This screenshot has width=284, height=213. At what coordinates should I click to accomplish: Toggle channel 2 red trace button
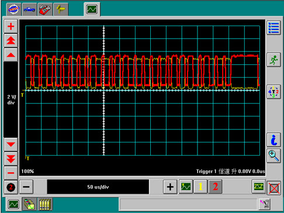(x=215, y=187)
